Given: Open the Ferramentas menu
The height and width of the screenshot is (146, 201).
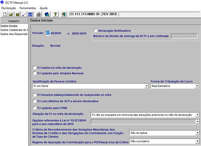Looking at the screenshot, I should 27,8.
